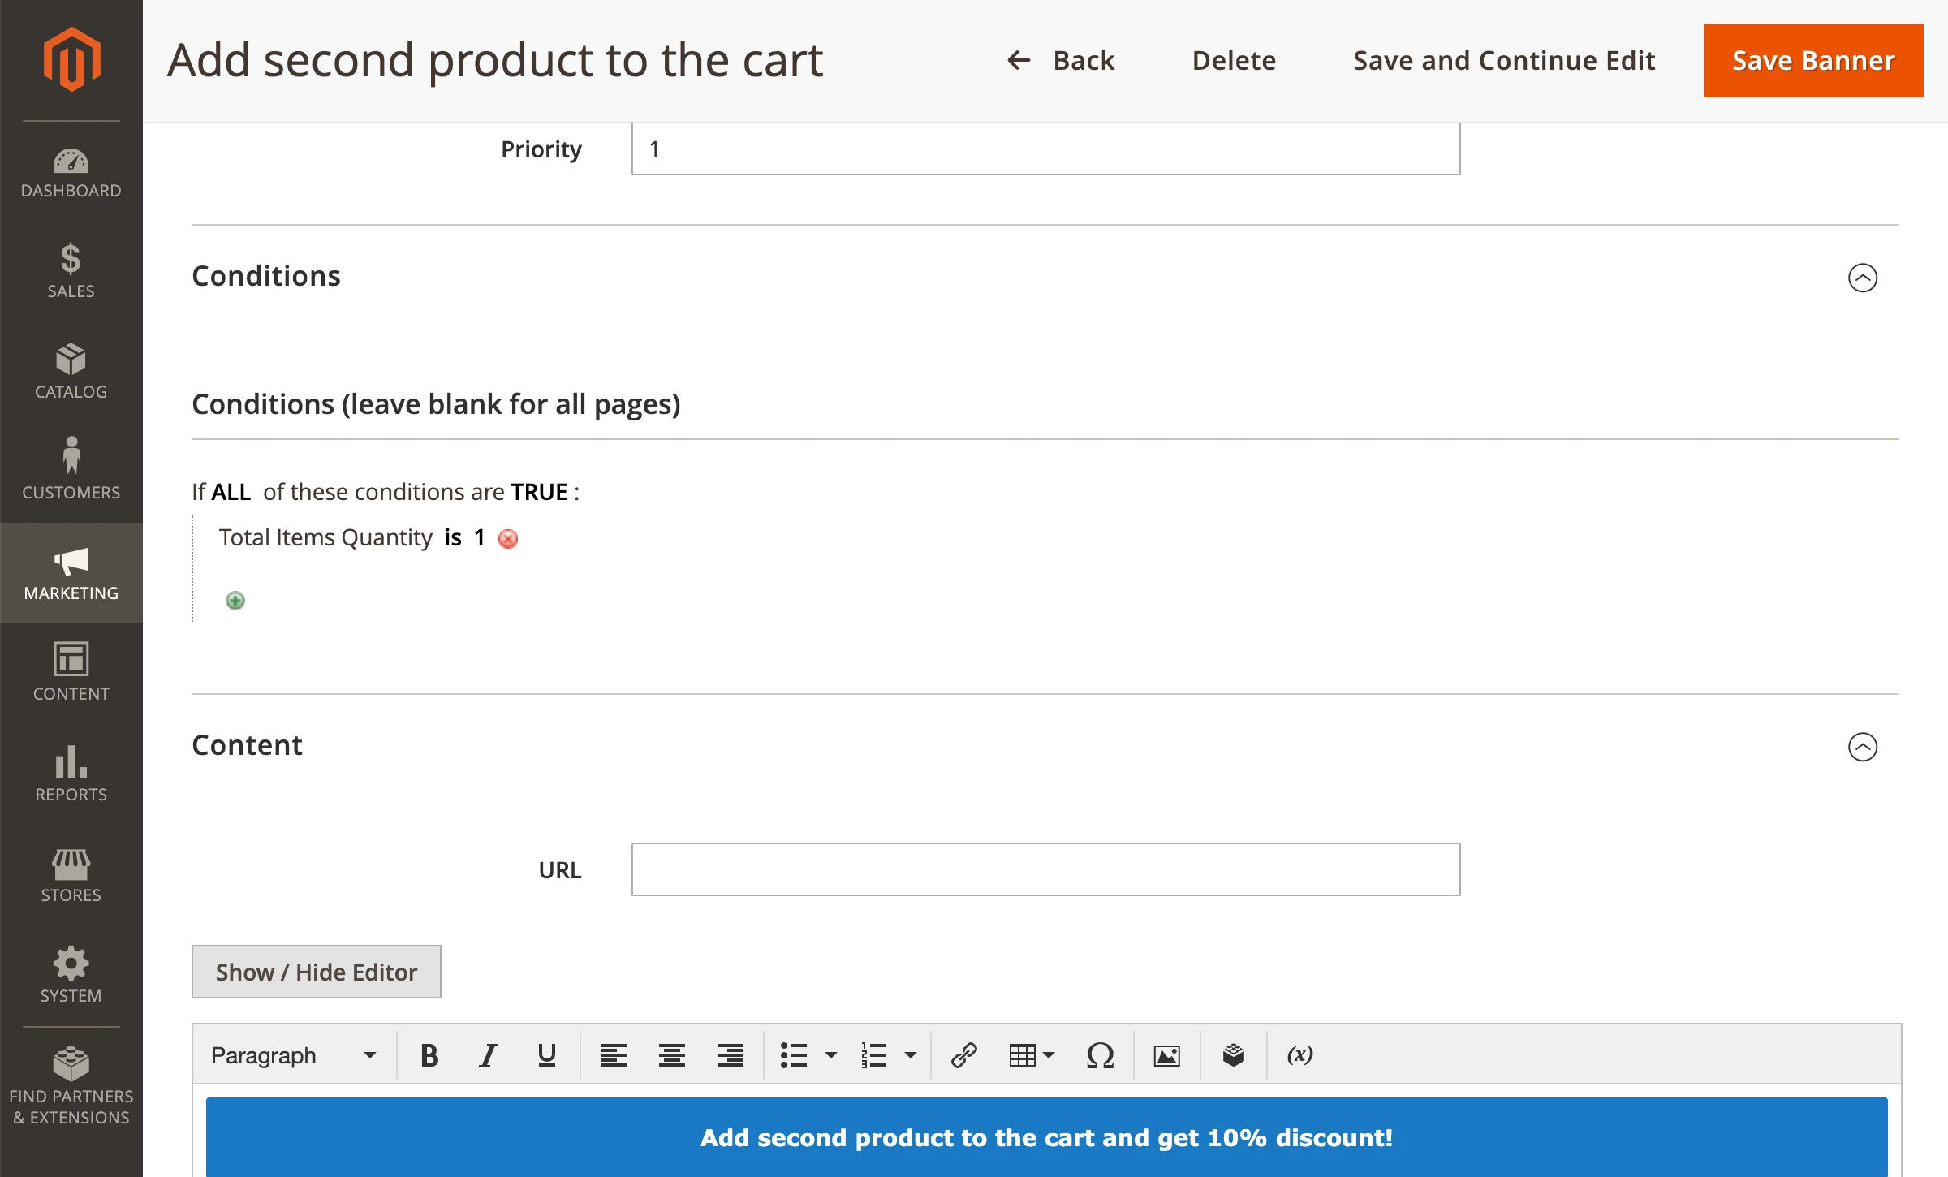The height and width of the screenshot is (1177, 1948).
Task: Open the Catalog sidebar menu
Action: (71, 372)
